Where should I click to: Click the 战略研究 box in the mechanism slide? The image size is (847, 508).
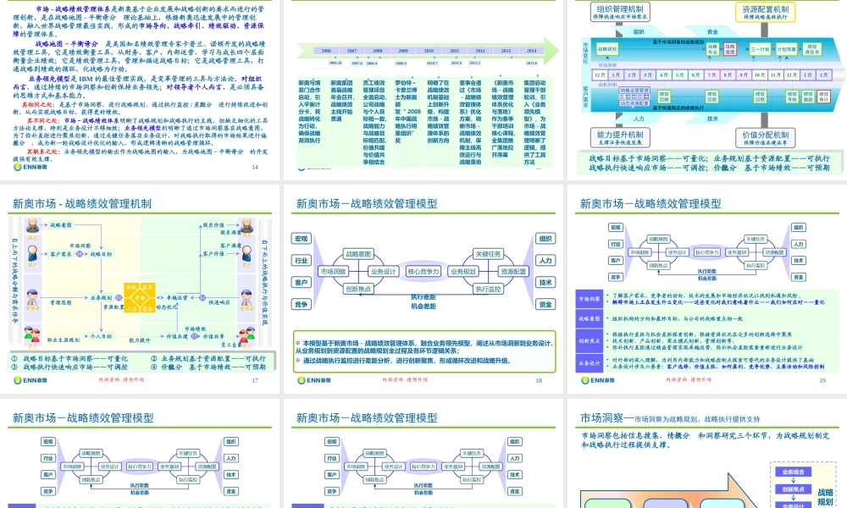(607, 49)
